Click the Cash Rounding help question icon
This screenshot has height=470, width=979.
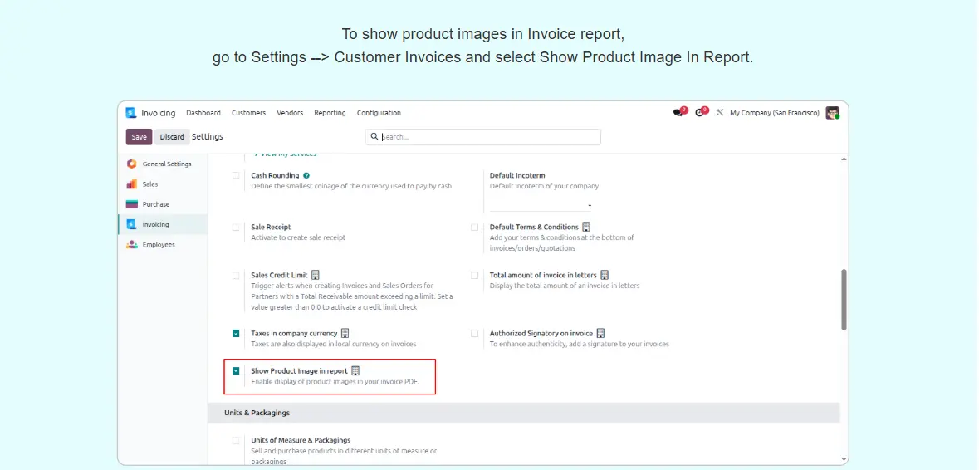point(306,176)
